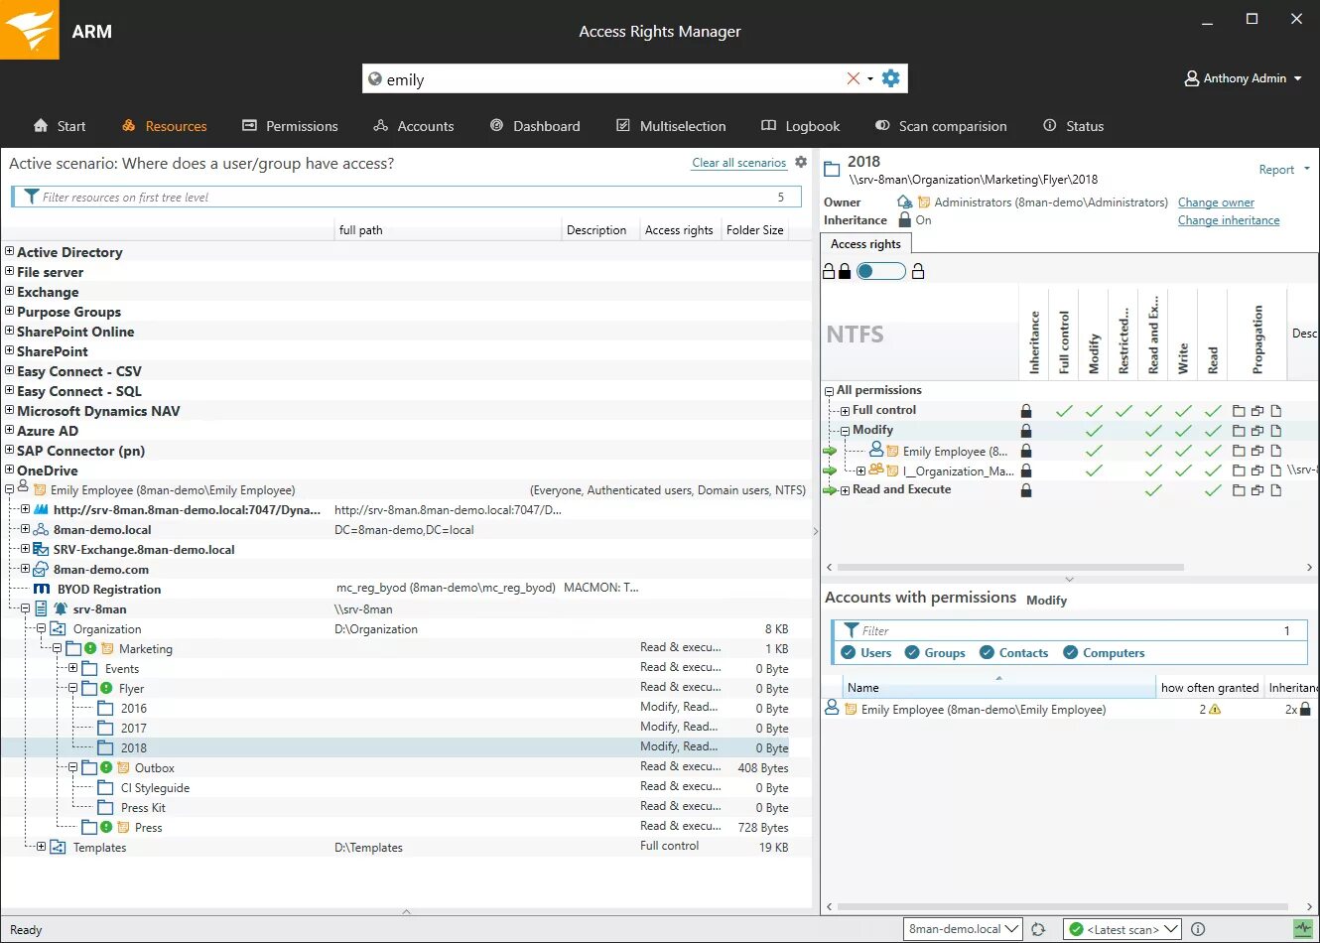Collapse the Emily Employee node
The image size is (1320, 943).
(x=9, y=489)
